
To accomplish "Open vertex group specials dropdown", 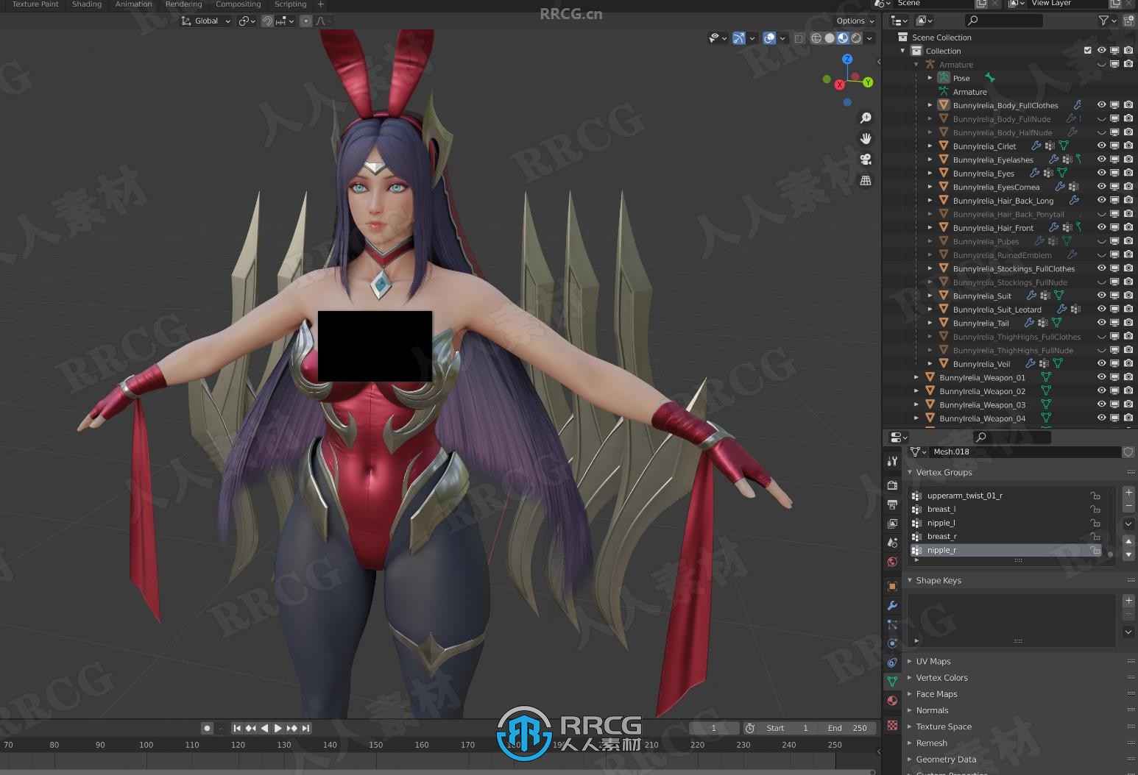I will [x=1128, y=524].
